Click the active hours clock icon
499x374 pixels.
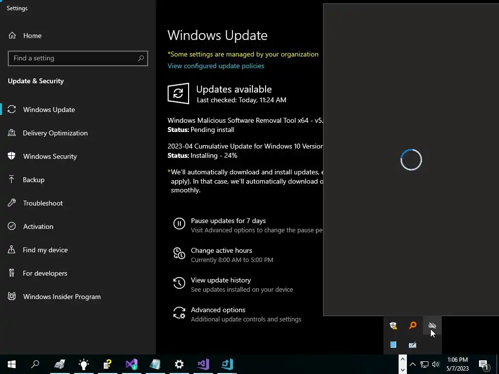pos(179,253)
